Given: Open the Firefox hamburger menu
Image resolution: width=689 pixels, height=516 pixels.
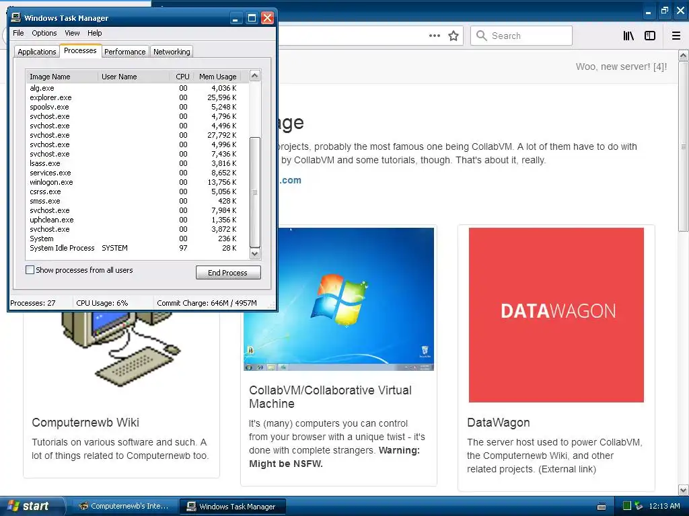Looking at the screenshot, I should [x=676, y=36].
